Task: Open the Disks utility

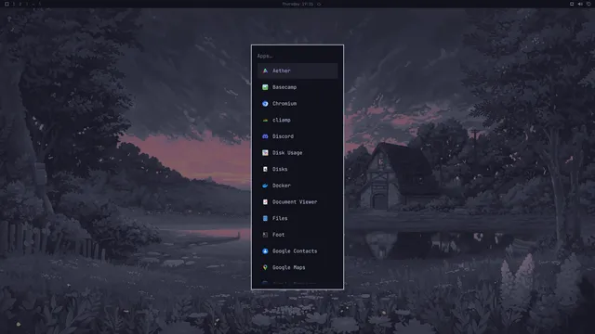Action: 297,169
